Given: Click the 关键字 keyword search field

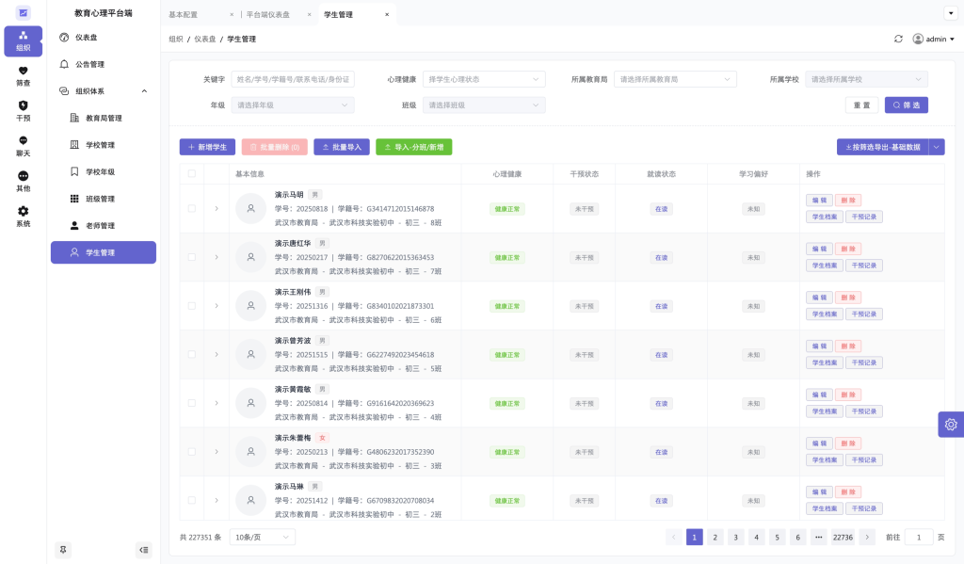Looking at the screenshot, I should point(293,79).
